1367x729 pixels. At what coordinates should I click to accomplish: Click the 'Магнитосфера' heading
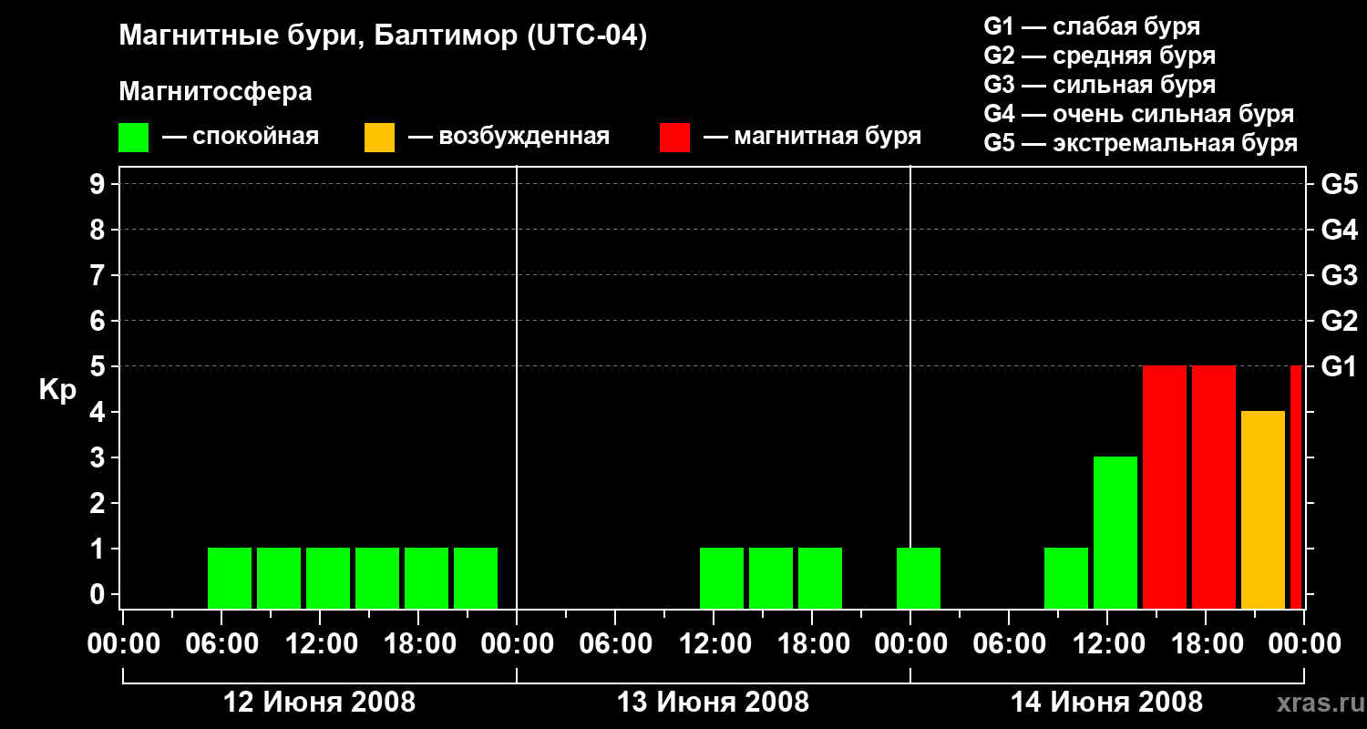215,92
